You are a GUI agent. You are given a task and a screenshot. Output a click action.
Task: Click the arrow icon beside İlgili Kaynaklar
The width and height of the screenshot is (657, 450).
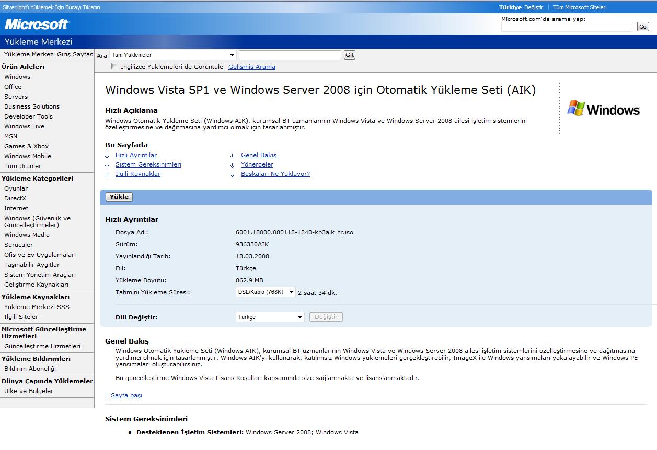click(x=107, y=174)
